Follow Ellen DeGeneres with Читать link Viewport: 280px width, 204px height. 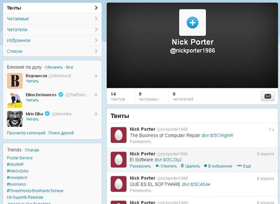[x=32, y=100]
